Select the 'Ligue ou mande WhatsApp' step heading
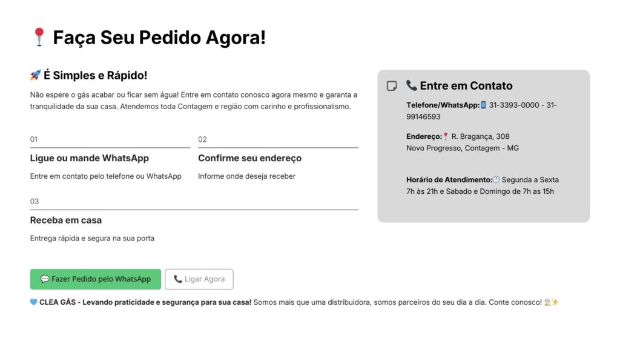Screen dimensions: 620x349 pos(90,158)
